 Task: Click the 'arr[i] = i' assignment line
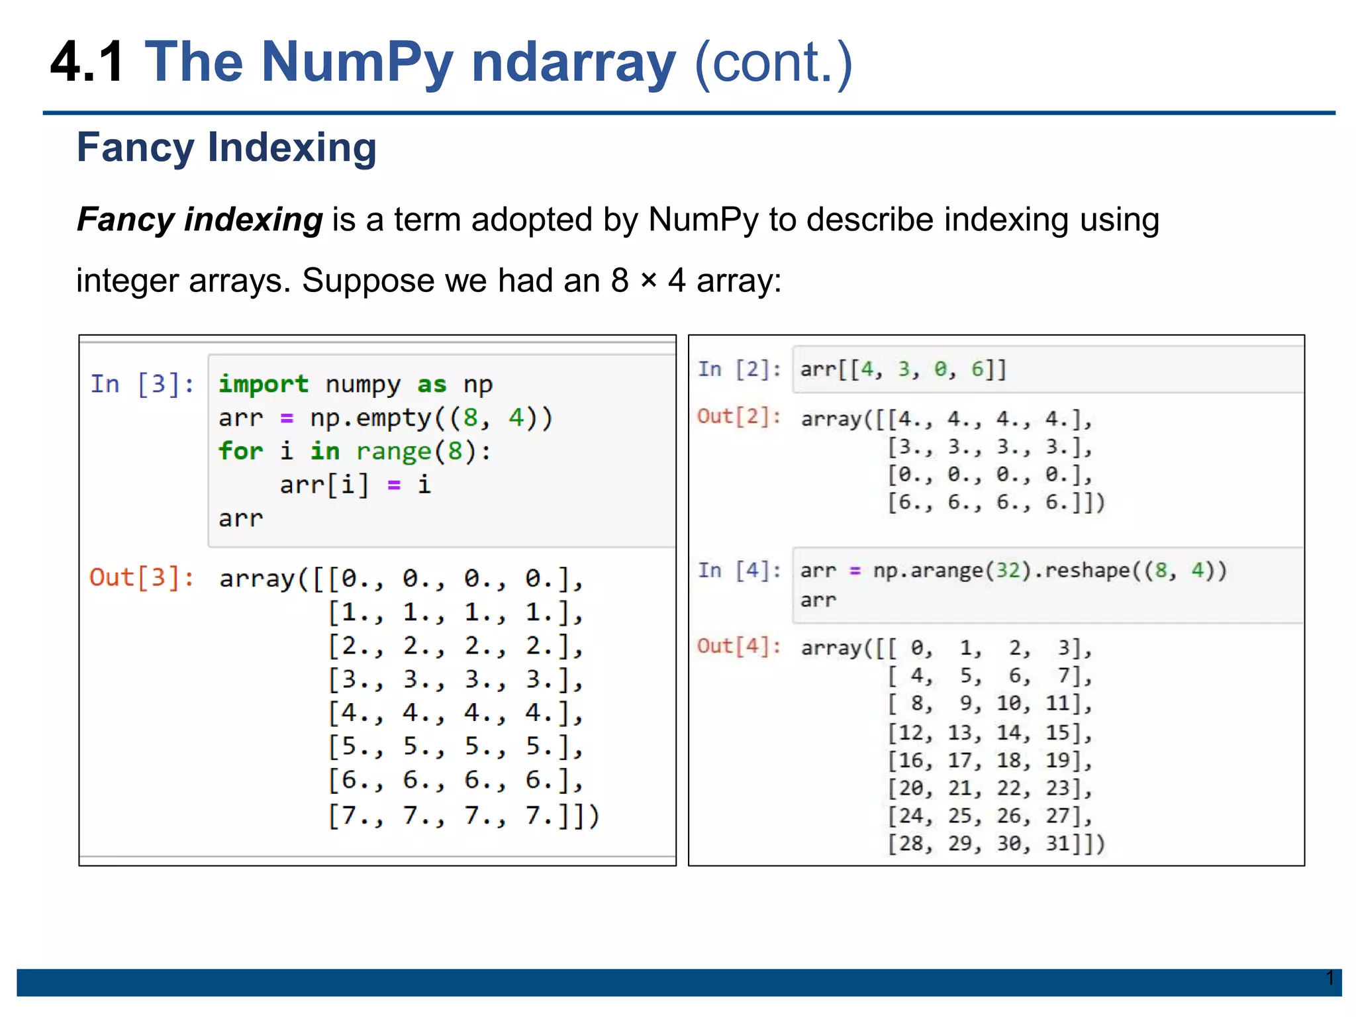click(x=355, y=485)
